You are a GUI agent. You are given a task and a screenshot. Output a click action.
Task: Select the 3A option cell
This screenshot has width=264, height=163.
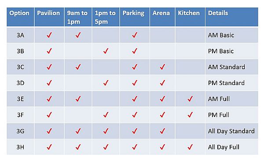[20, 35]
